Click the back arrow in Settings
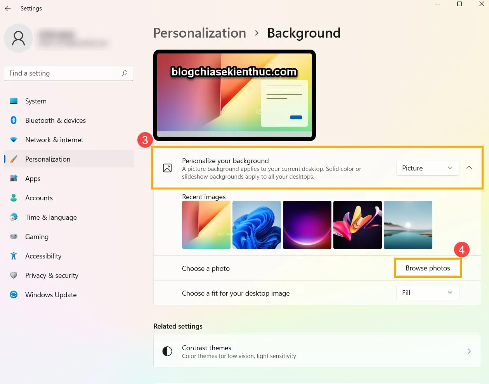The image size is (489, 384). pyautogui.click(x=8, y=9)
